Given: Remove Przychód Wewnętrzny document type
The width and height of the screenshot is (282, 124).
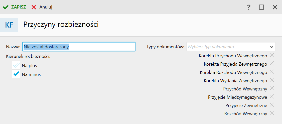Looking at the screenshot, I should tap(272, 88).
